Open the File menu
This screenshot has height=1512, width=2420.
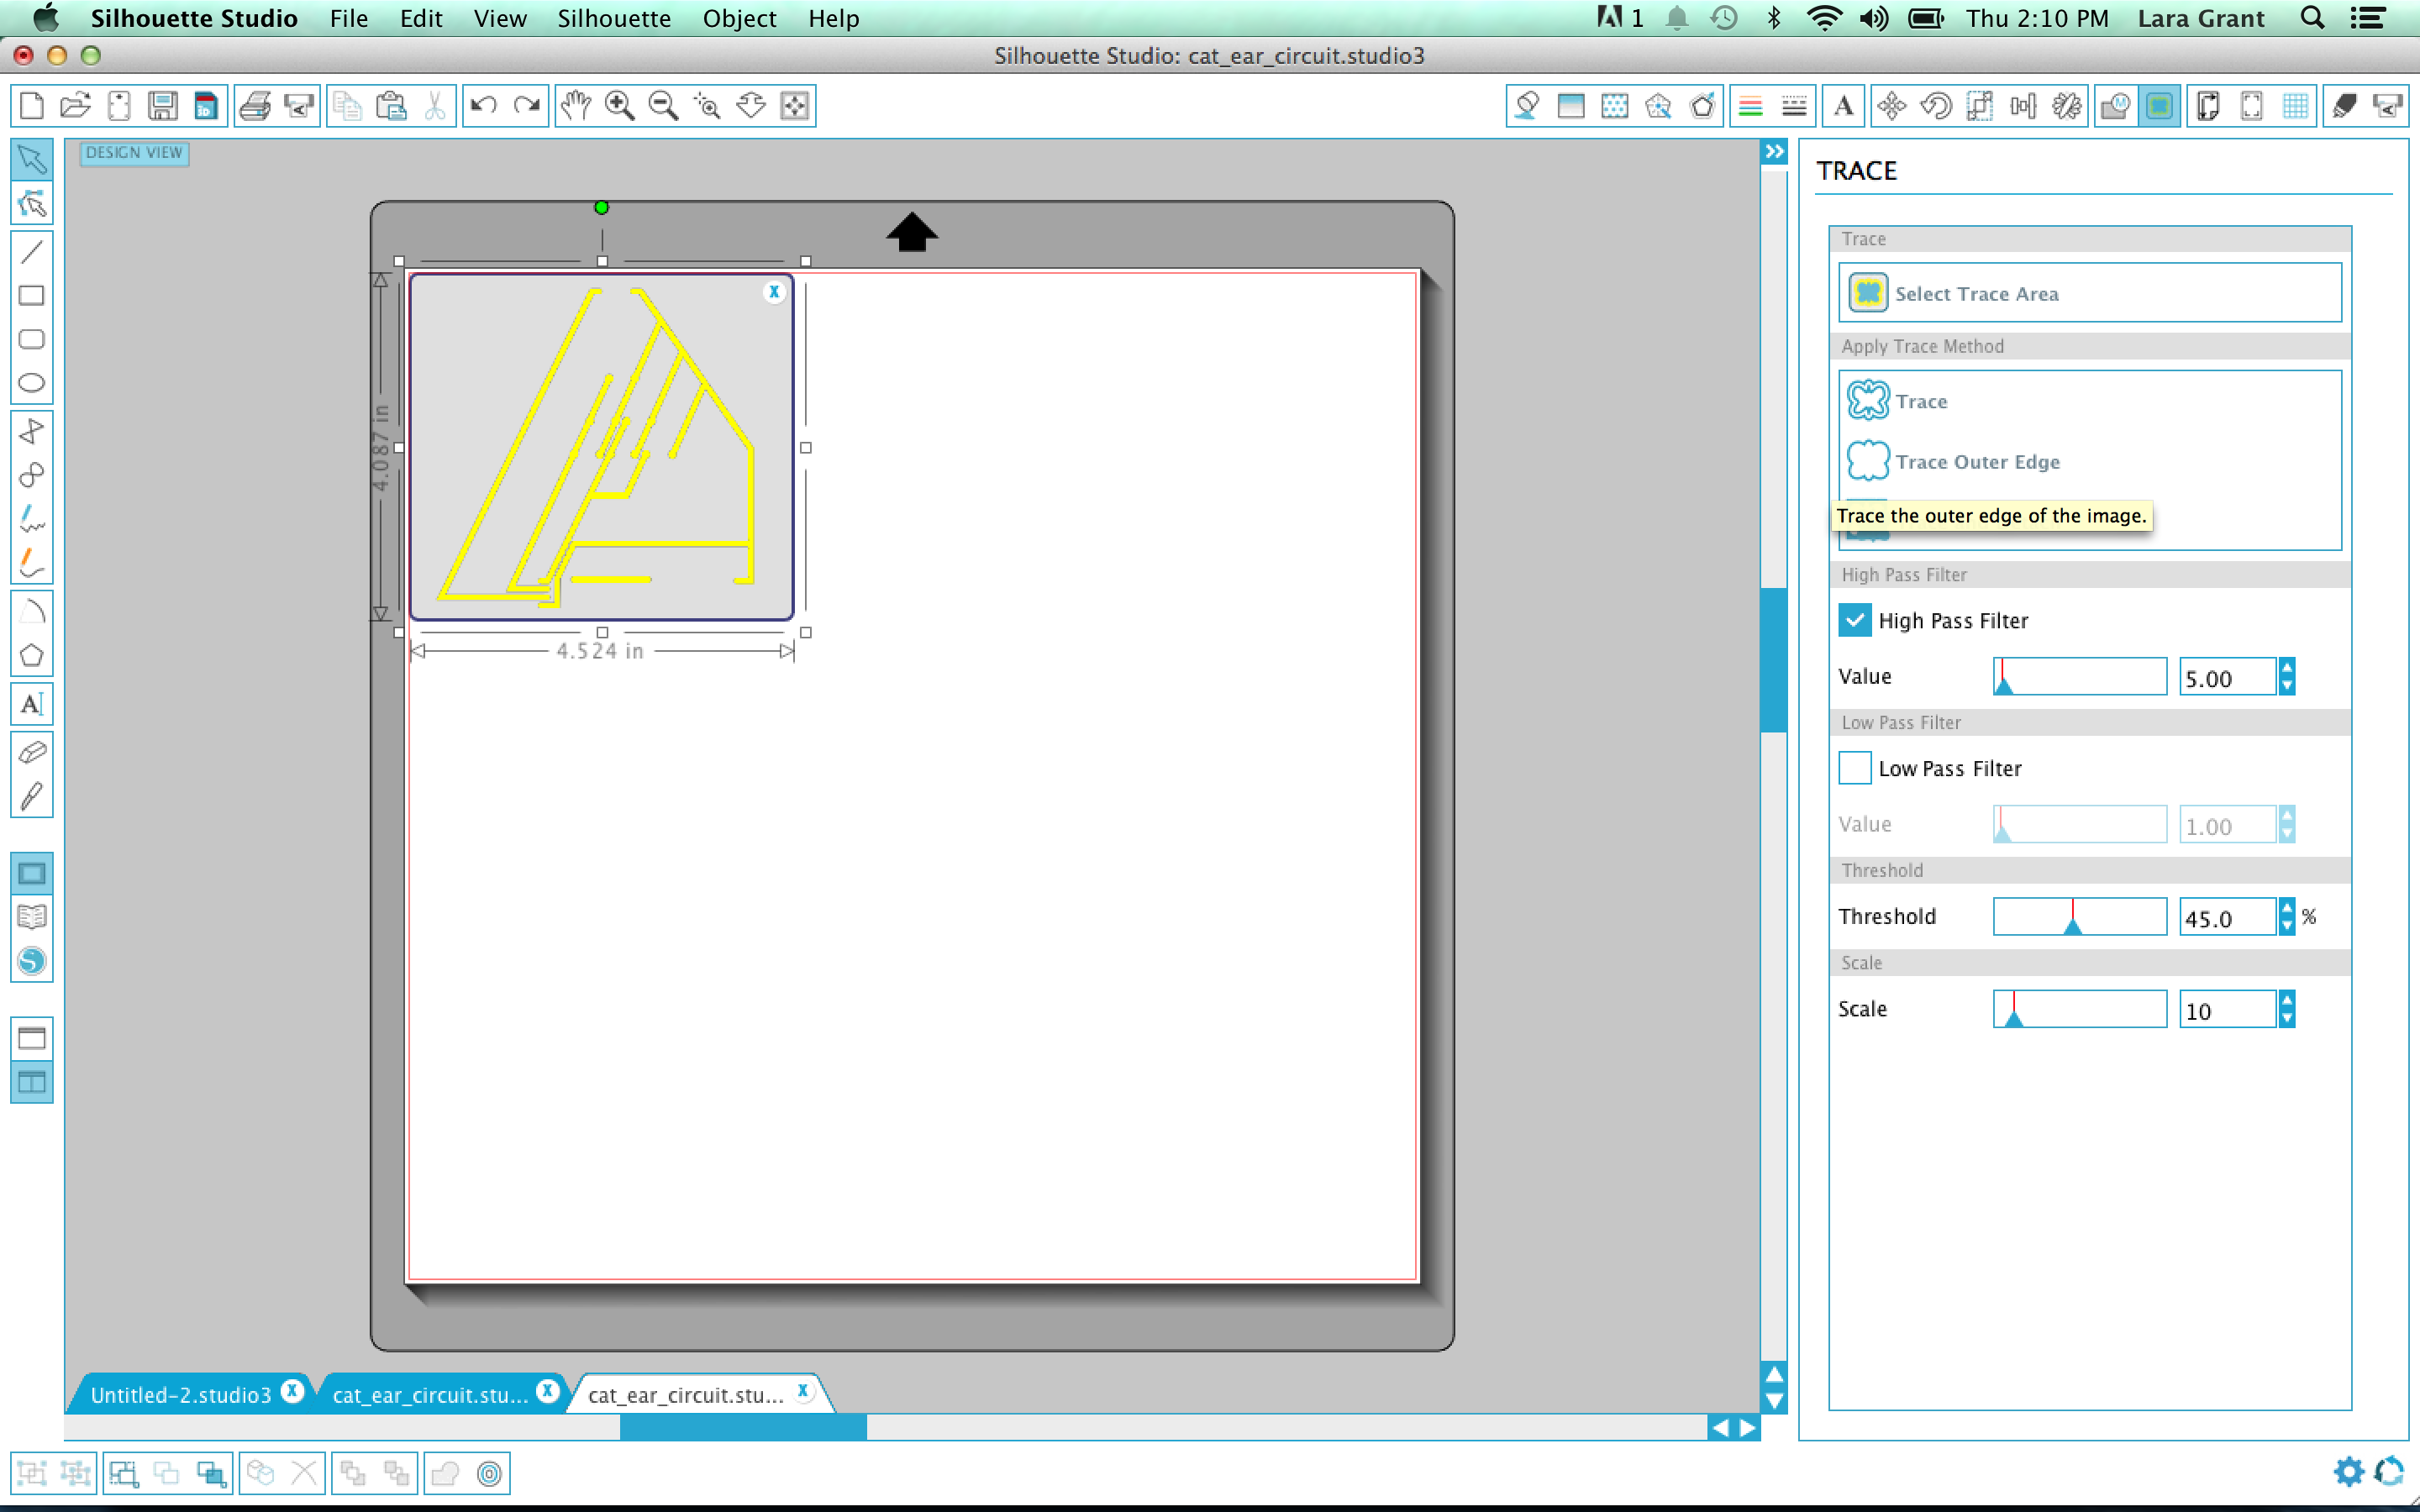349,18
